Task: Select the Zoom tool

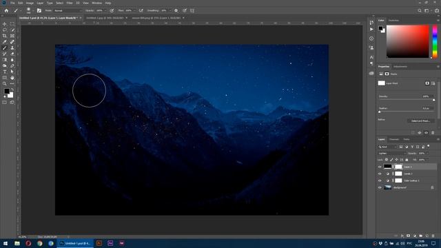Action: pos(5,84)
